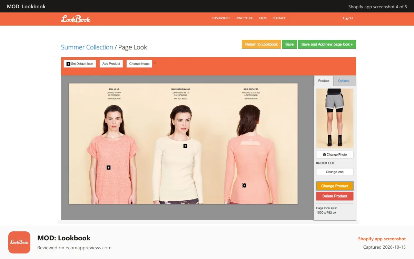The height and width of the screenshot is (259, 414).
Task: Open the Summer Collection breadcrumb link
Action: 87,47
